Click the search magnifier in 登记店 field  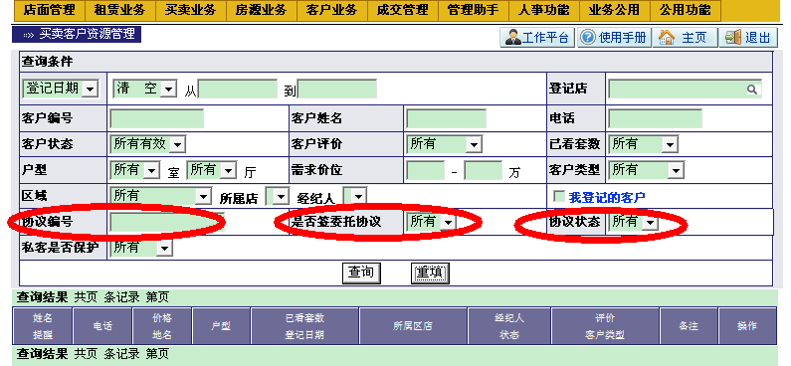click(751, 90)
